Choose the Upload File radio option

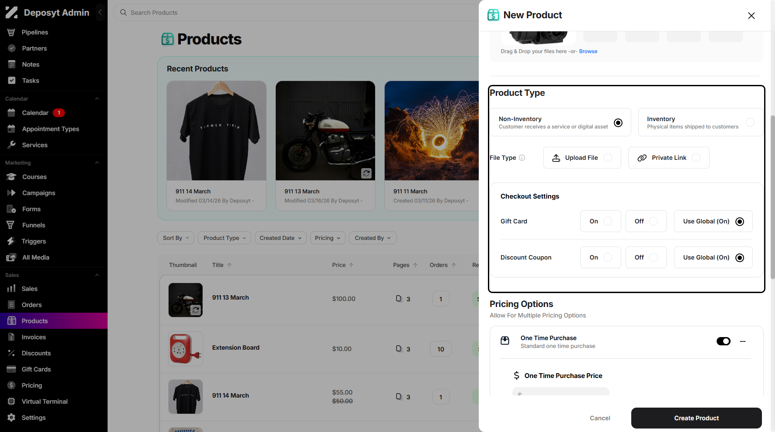click(x=608, y=158)
